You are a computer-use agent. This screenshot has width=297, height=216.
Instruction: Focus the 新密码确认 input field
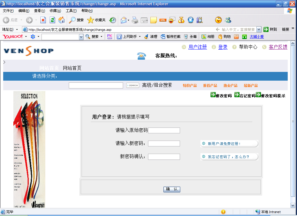pyautogui.click(x=164, y=157)
